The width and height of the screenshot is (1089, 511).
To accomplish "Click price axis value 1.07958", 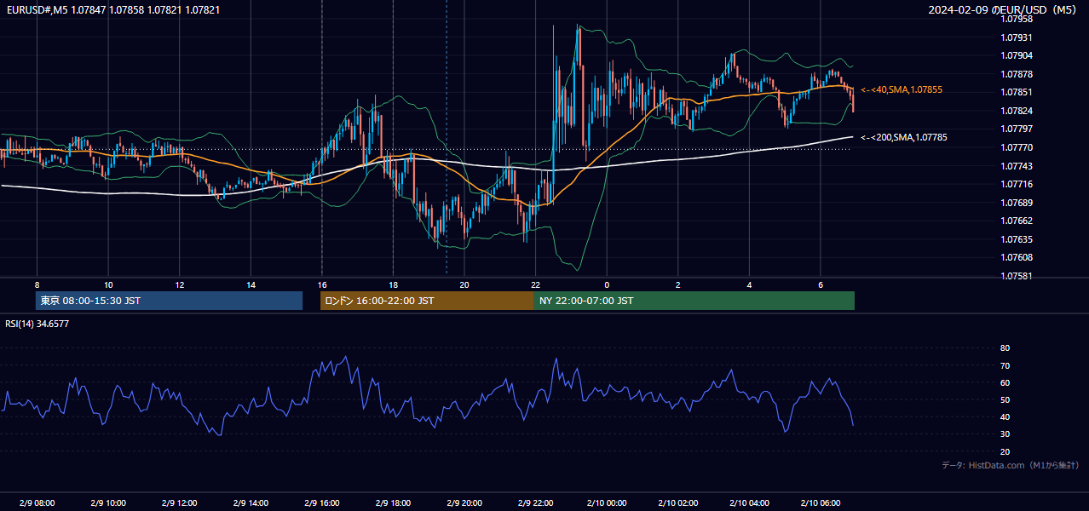I will pos(1016,19).
